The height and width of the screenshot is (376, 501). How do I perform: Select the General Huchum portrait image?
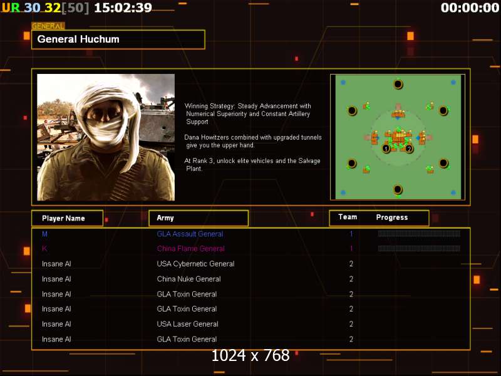click(x=106, y=137)
